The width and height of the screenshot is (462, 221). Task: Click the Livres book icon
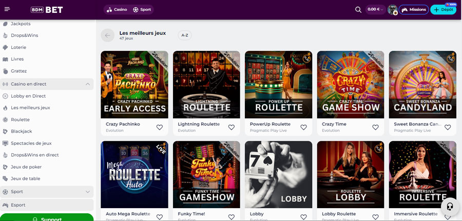(x=5, y=59)
